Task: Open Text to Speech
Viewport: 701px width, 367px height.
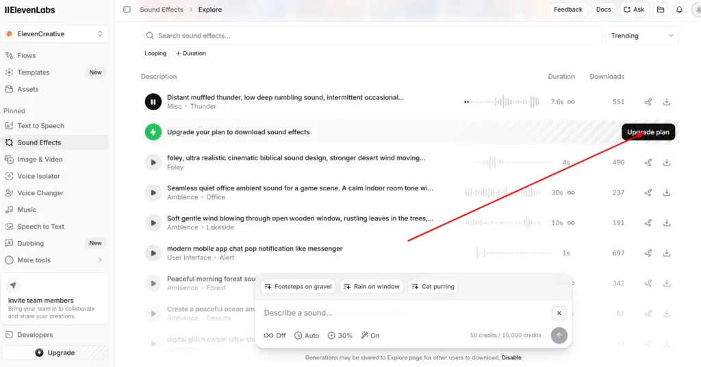Action: point(55,125)
